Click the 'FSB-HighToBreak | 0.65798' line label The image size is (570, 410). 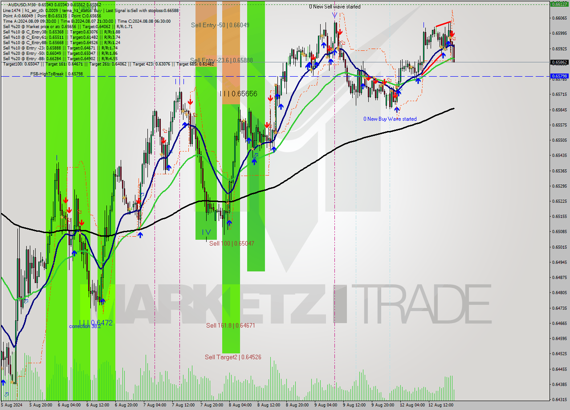click(57, 74)
